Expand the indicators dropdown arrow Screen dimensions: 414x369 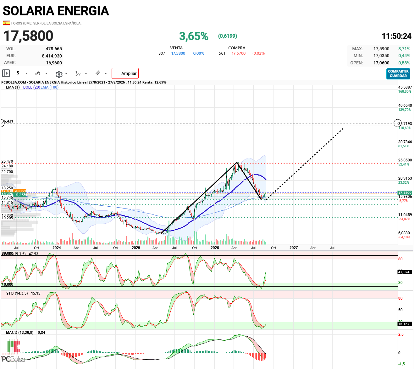86,73
